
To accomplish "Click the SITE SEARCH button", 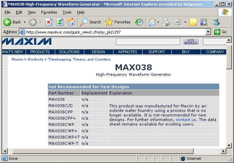I will point(191,42).
